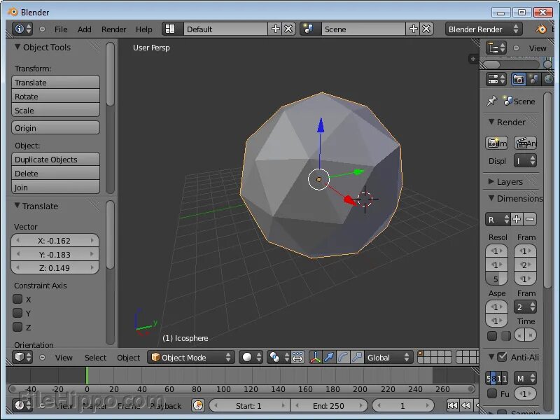The image size is (560, 420).
Task: Toggle the 3D manipulator widget
Action: (316, 357)
